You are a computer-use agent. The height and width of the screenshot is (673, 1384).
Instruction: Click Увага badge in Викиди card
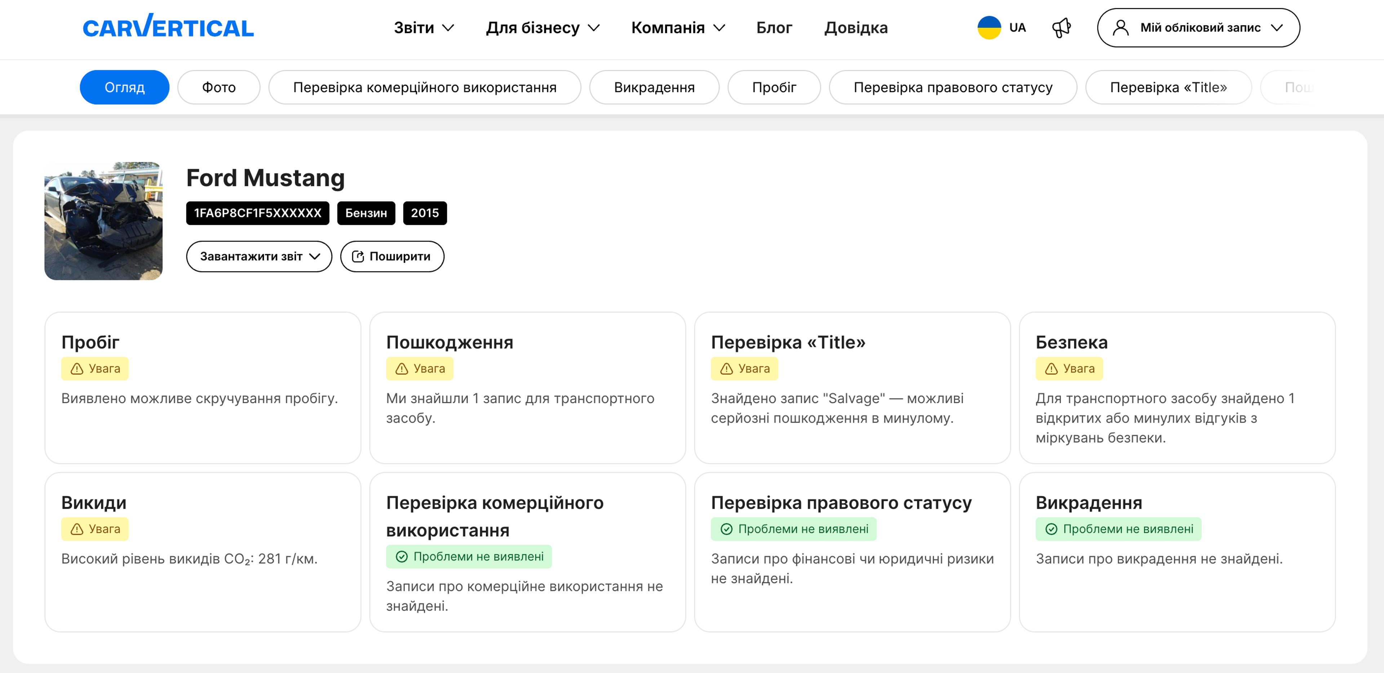click(95, 529)
